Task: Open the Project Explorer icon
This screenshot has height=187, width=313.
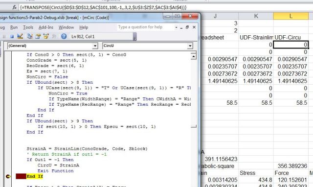Action: (x=30, y=36)
